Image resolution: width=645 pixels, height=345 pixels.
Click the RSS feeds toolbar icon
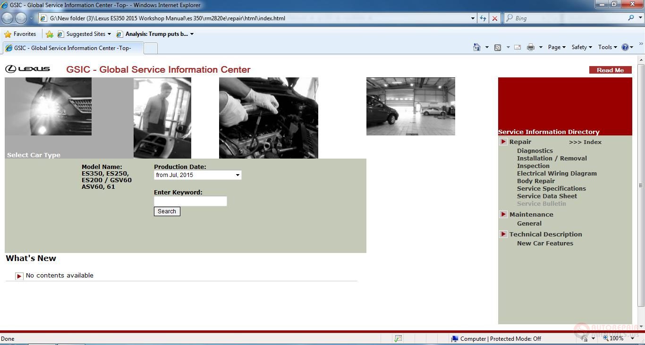point(498,47)
